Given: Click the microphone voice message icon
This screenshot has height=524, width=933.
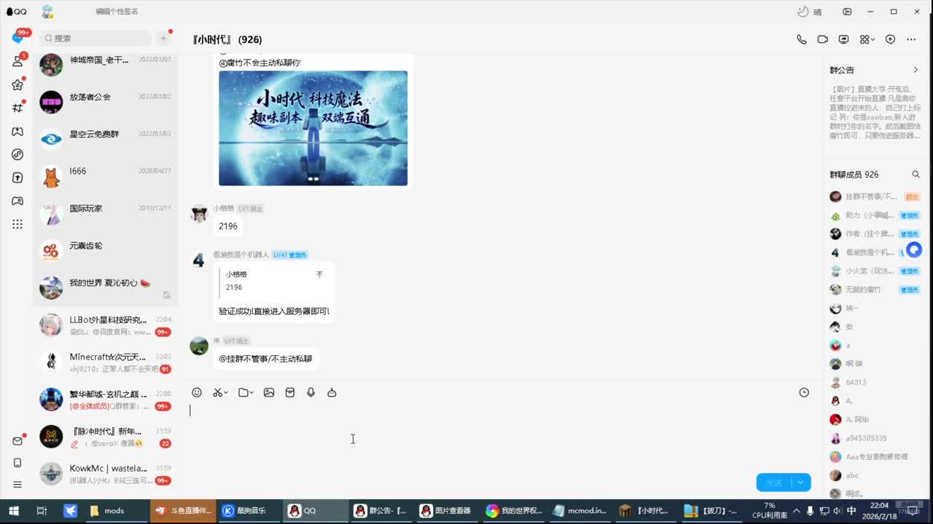Looking at the screenshot, I should tap(311, 392).
